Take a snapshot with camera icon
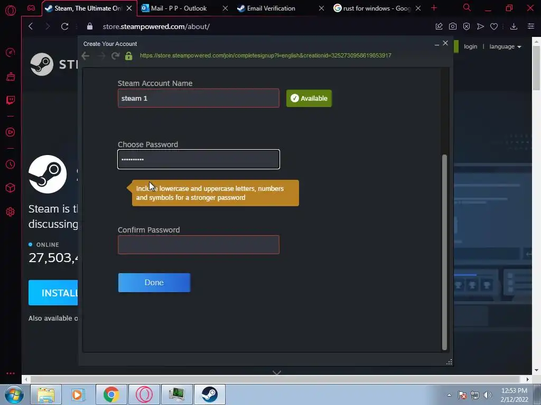The image size is (541, 405). click(453, 26)
